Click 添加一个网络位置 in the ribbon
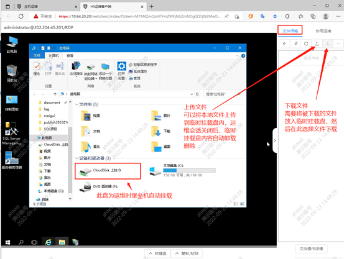The image size is (344, 259). pos(105,71)
